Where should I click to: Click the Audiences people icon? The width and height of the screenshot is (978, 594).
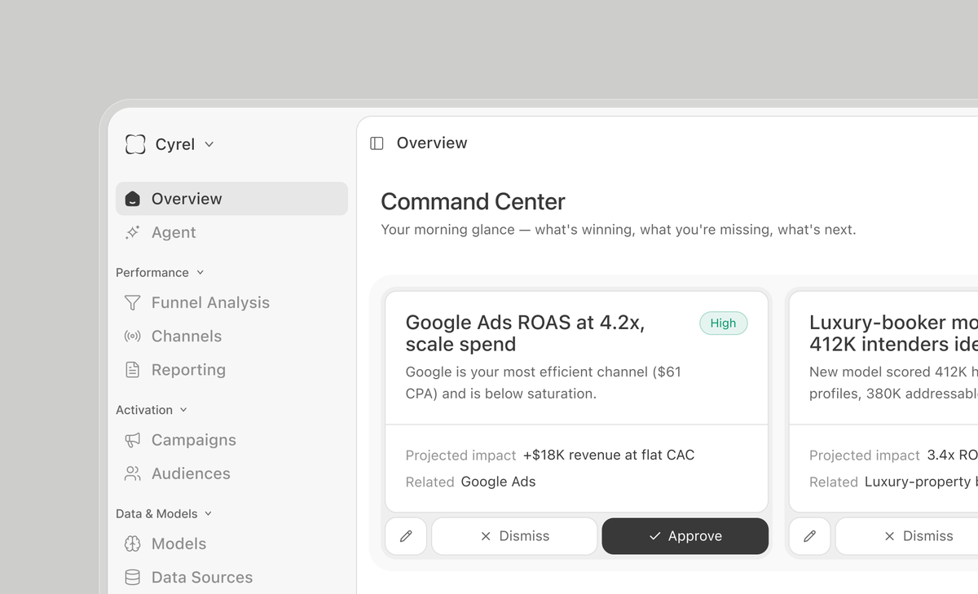(132, 473)
